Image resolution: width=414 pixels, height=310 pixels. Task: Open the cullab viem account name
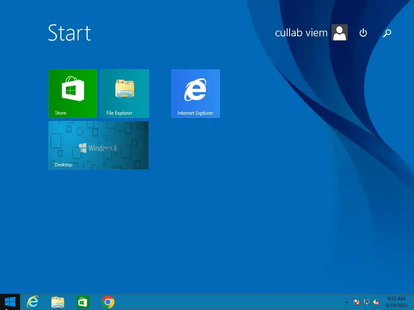pyautogui.click(x=301, y=33)
